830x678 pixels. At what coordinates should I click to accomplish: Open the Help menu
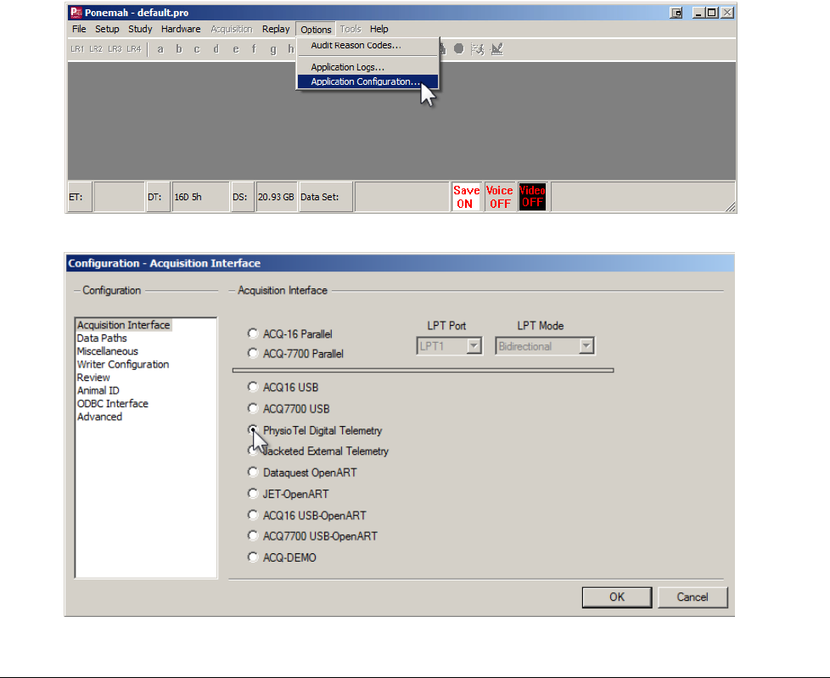pos(379,29)
